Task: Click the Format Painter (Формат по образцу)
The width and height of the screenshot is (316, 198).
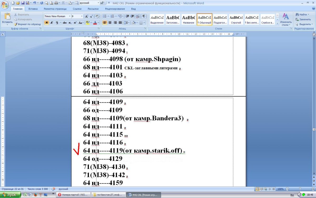Action: [x=28, y=24]
